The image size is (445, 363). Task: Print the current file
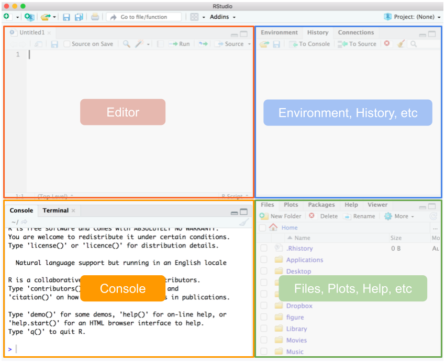(95, 17)
